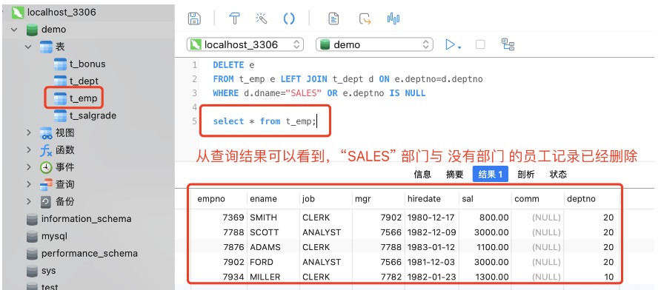Expand the 备份 backups node
The image size is (661, 290).
[29, 202]
